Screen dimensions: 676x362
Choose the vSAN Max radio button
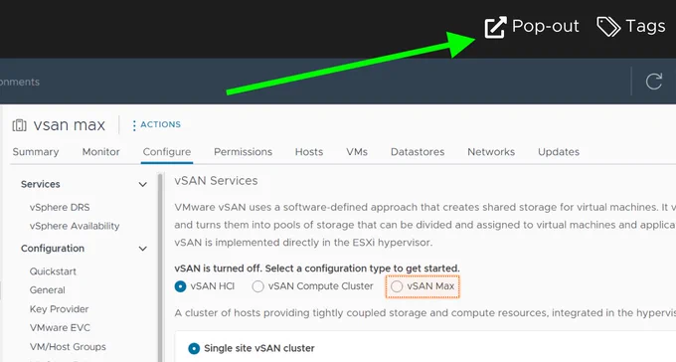click(397, 286)
